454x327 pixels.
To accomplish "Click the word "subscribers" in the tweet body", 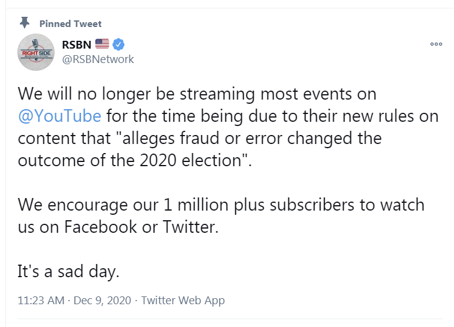I will pyautogui.click(x=312, y=205).
